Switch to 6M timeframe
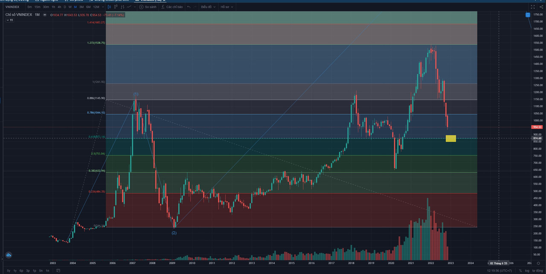This screenshot has width=546, height=274. (x=88, y=7)
